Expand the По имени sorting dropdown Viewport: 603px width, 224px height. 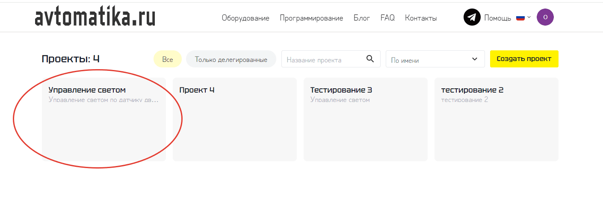click(x=435, y=59)
